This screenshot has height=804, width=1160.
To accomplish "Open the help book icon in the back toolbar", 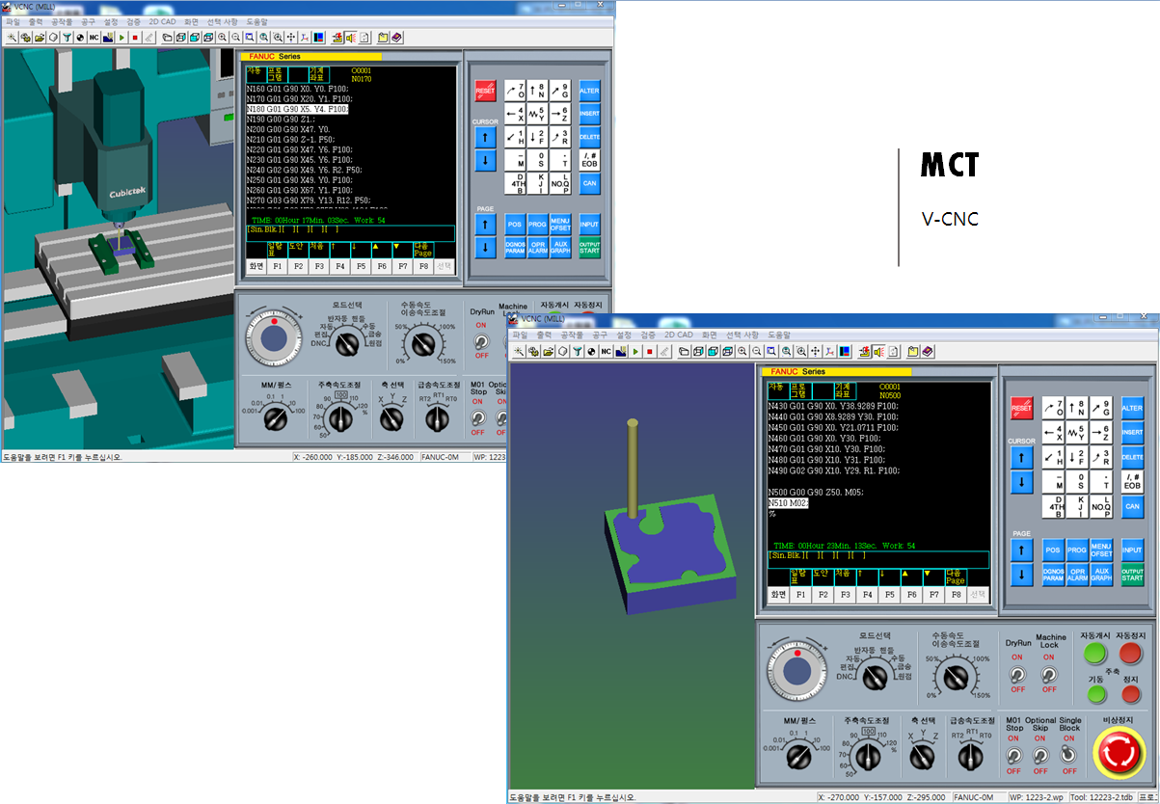I will (397, 38).
